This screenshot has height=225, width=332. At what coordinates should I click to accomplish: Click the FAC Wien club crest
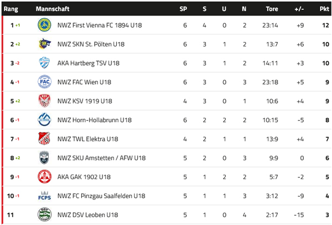tap(44, 82)
